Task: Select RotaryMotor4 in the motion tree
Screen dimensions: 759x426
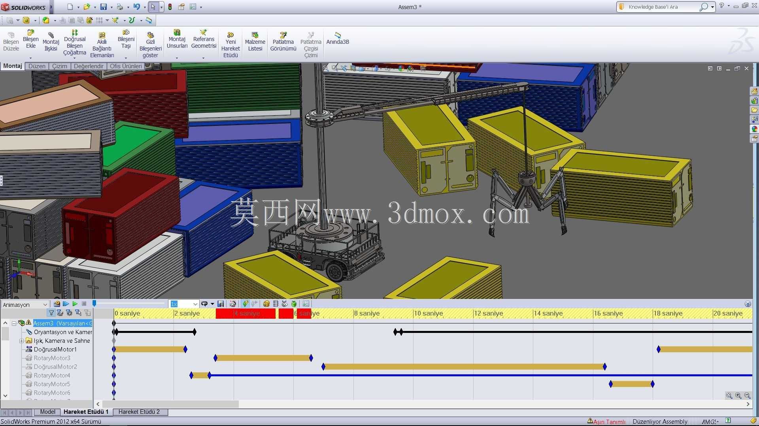Action: point(52,376)
